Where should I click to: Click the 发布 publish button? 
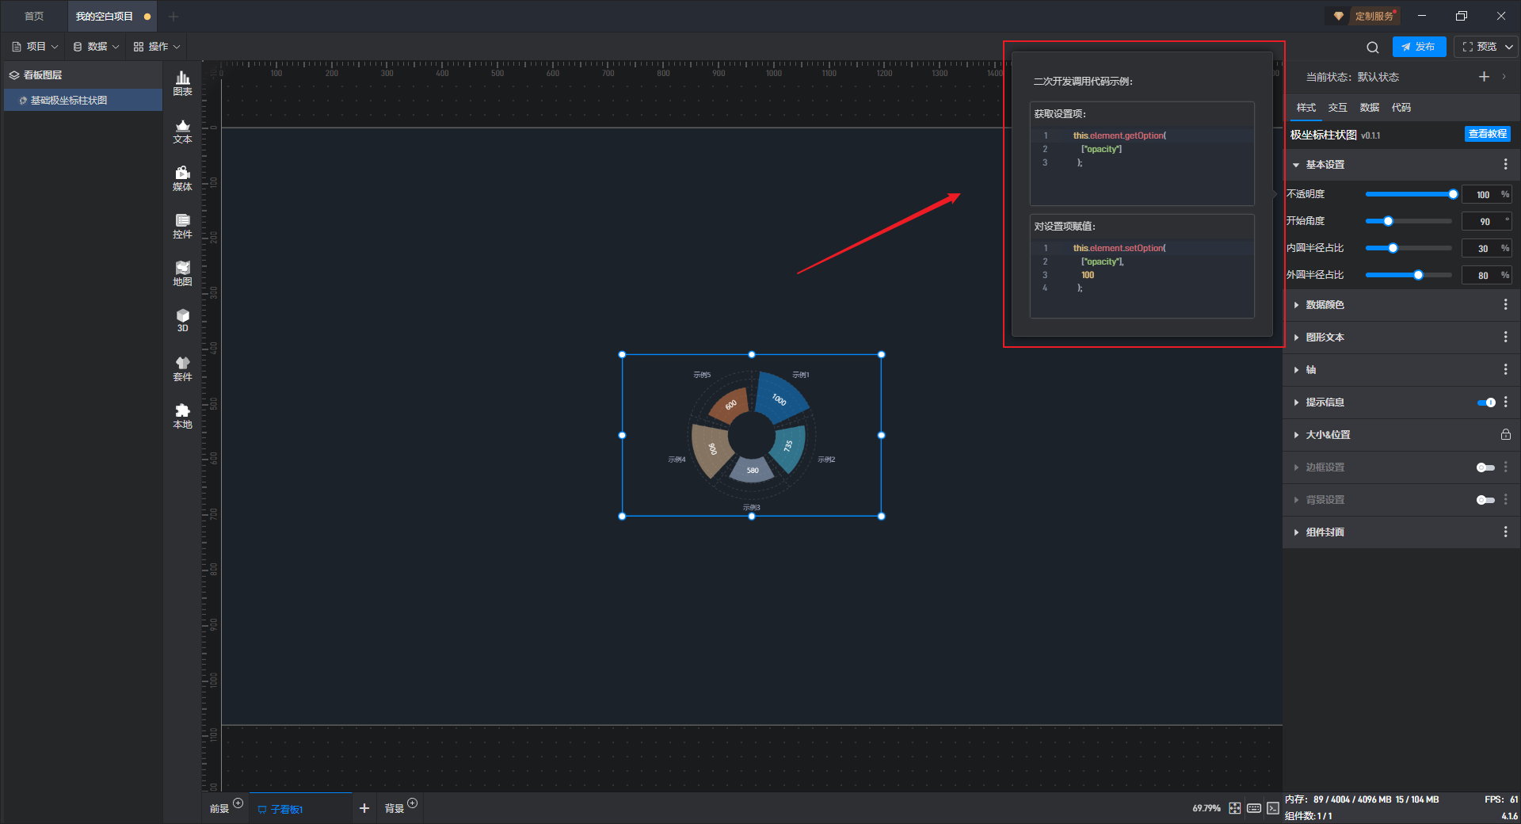(x=1419, y=47)
